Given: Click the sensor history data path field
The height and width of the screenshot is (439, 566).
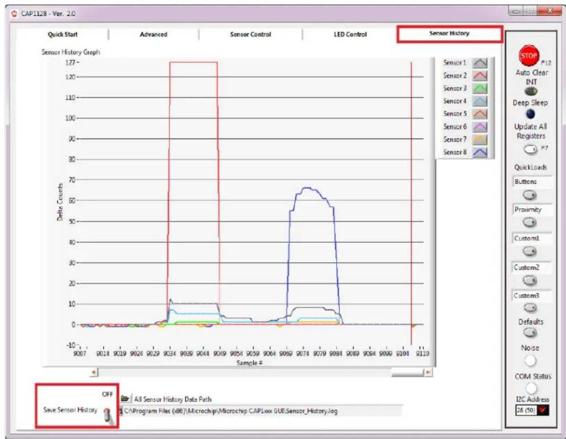Looking at the screenshot, I should [261, 411].
